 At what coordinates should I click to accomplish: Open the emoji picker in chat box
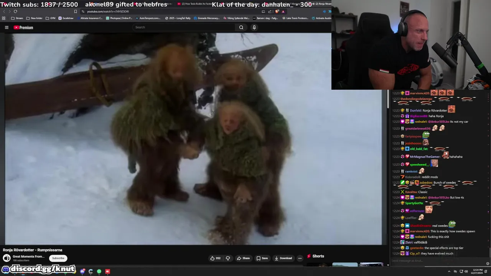coord(488,263)
